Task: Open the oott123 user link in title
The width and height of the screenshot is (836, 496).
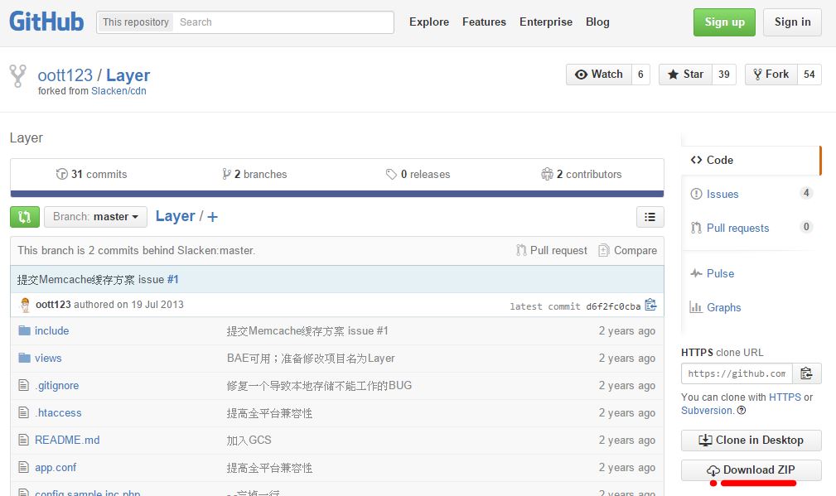Action: coord(65,75)
